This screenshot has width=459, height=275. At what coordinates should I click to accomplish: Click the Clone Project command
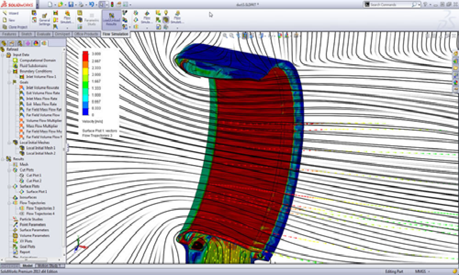[15, 27]
